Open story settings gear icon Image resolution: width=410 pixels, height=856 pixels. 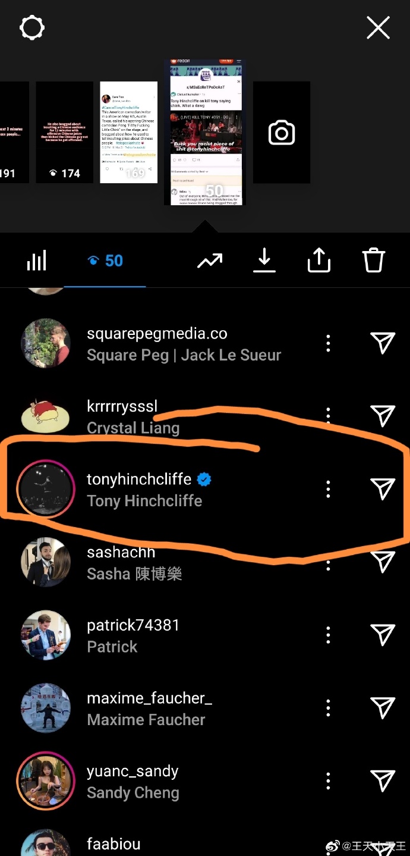[x=32, y=28]
